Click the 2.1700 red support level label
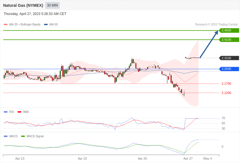The image size is (240, 163). (226, 84)
